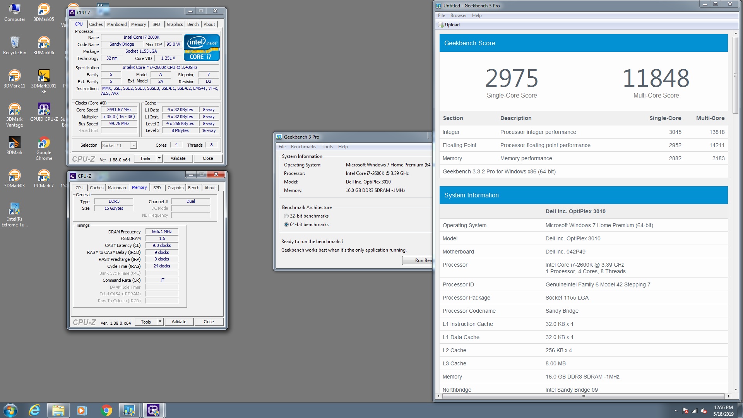Select the 3DMark desktop shortcut
The width and height of the screenshot is (743, 418).
[x=15, y=146]
